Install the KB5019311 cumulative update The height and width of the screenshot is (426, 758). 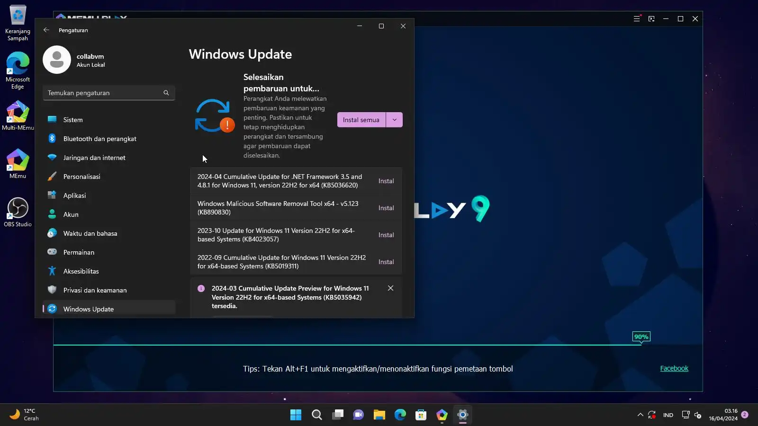[386, 262]
